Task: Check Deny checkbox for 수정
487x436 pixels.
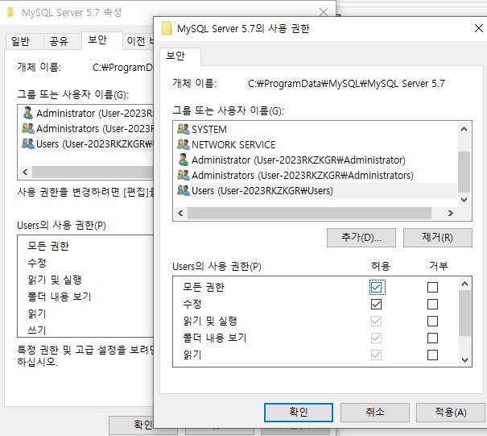Action: [432, 304]
